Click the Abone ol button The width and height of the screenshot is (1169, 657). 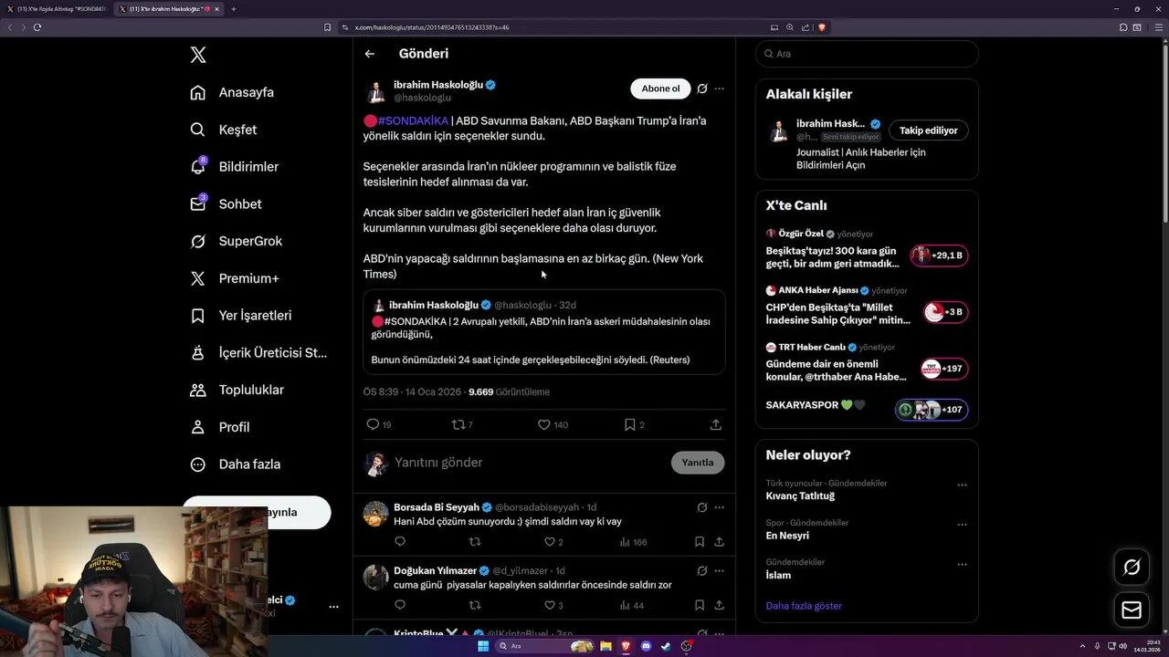pyautogui.click(x=660, y=89)
